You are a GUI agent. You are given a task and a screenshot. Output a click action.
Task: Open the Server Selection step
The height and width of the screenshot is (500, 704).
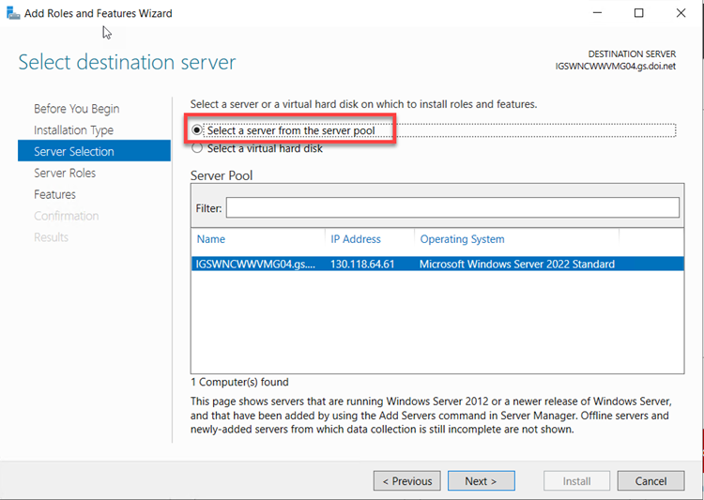pos(74,152)
